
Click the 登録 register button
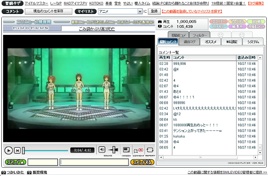(x=154, y=11)
